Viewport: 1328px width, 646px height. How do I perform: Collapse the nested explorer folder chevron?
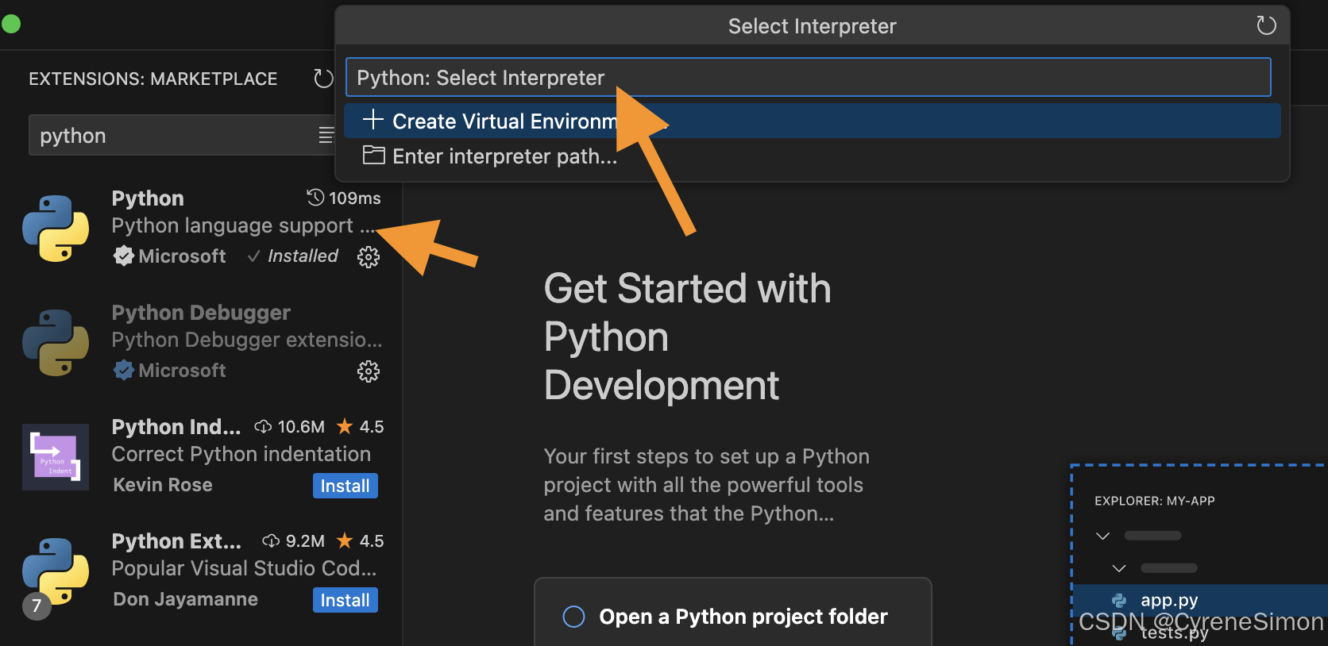1119,568
